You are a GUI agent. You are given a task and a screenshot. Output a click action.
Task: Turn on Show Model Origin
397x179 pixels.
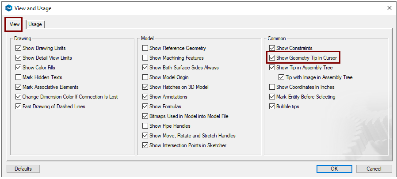pyautogui.click(x=145, y=77)
